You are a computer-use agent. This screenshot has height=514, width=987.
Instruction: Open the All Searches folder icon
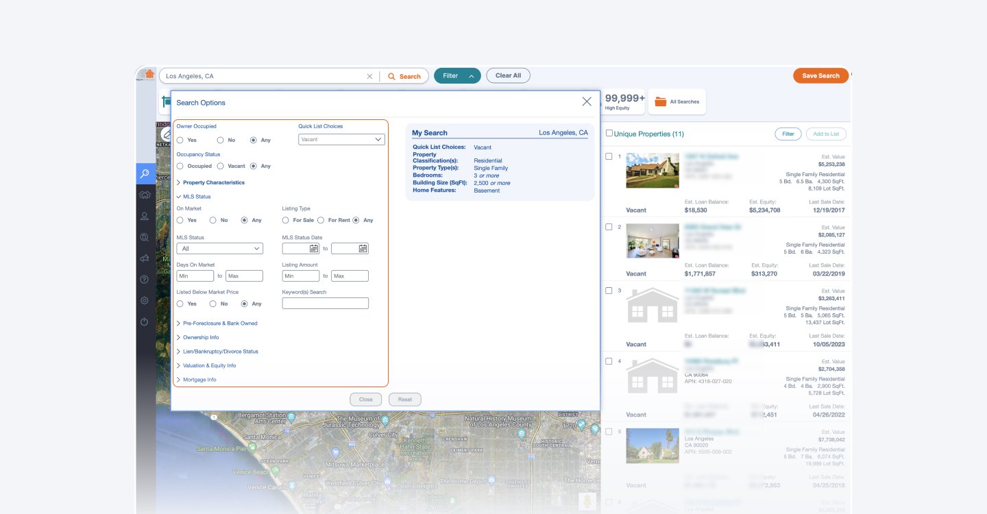pyautogui.click(x=659, y=101)
